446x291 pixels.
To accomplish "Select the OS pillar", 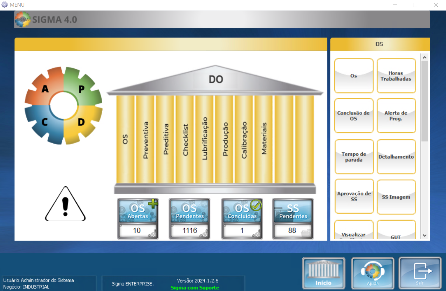I will coord(125,139).
